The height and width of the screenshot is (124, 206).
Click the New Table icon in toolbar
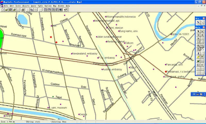3,10
